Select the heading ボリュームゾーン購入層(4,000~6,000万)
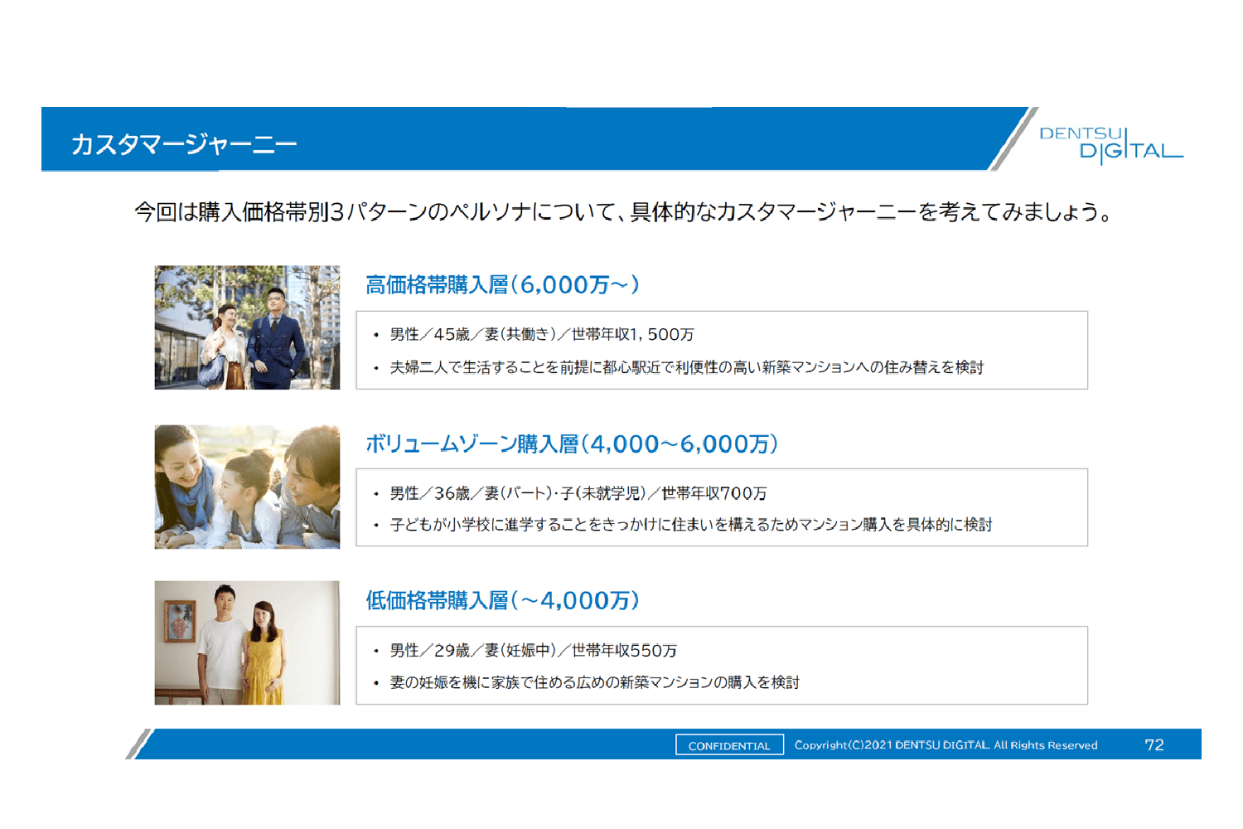Viewport: 1243px width, 829px height. (x=572, y=444)
